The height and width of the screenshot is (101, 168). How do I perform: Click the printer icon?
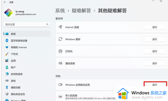[x=60, y=51]
